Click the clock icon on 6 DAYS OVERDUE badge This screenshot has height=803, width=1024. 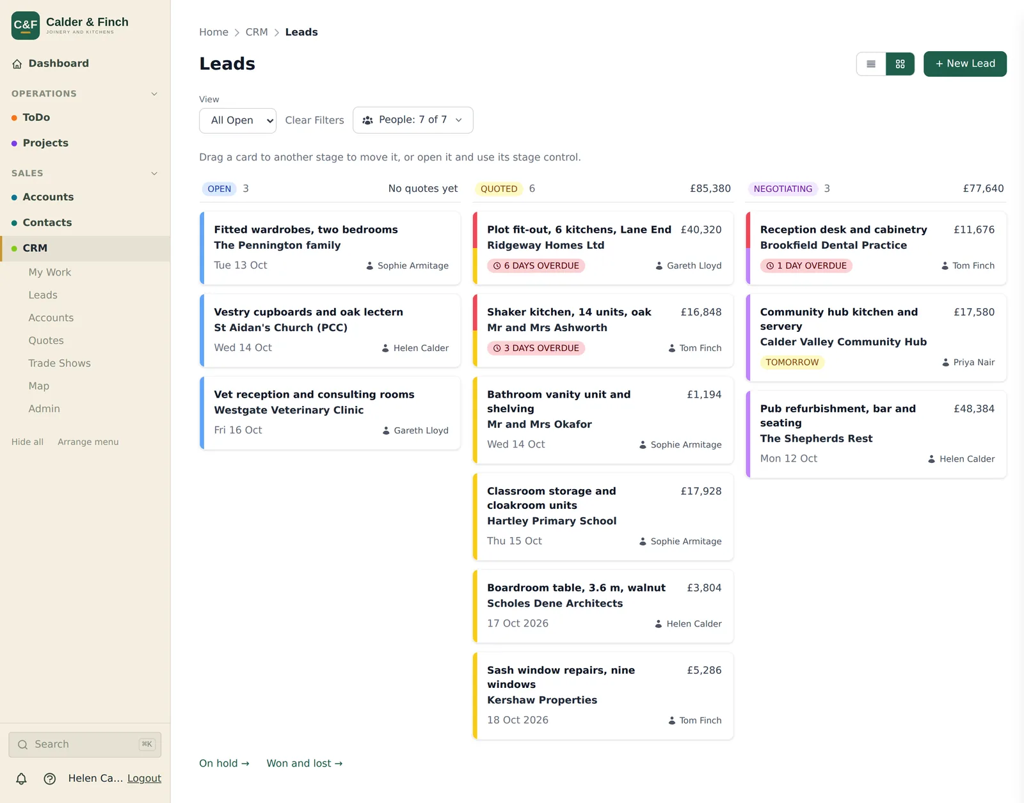pyautogui.click(x=497, y=266)
